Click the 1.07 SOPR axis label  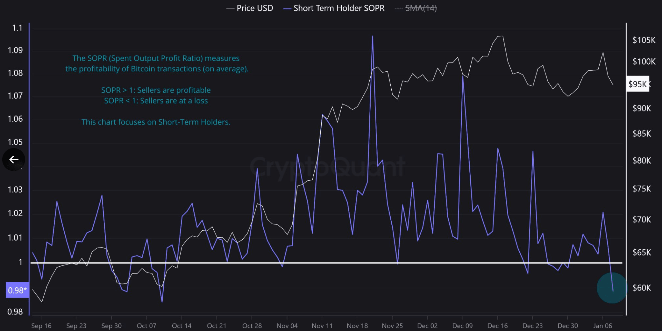(x=15, y=96)
